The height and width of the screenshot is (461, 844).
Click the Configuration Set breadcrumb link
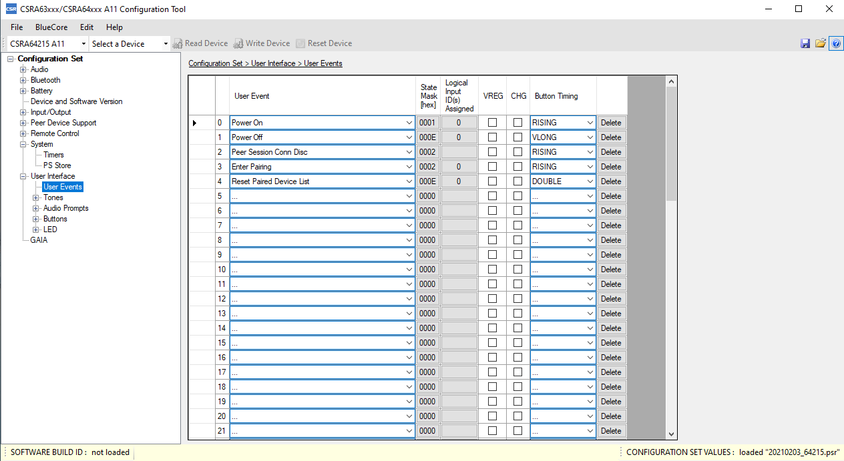click(215, 63)
